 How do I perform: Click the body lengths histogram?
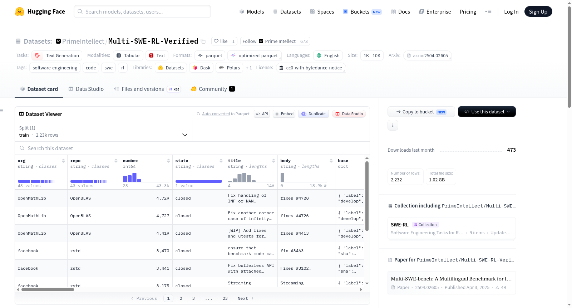304,177
